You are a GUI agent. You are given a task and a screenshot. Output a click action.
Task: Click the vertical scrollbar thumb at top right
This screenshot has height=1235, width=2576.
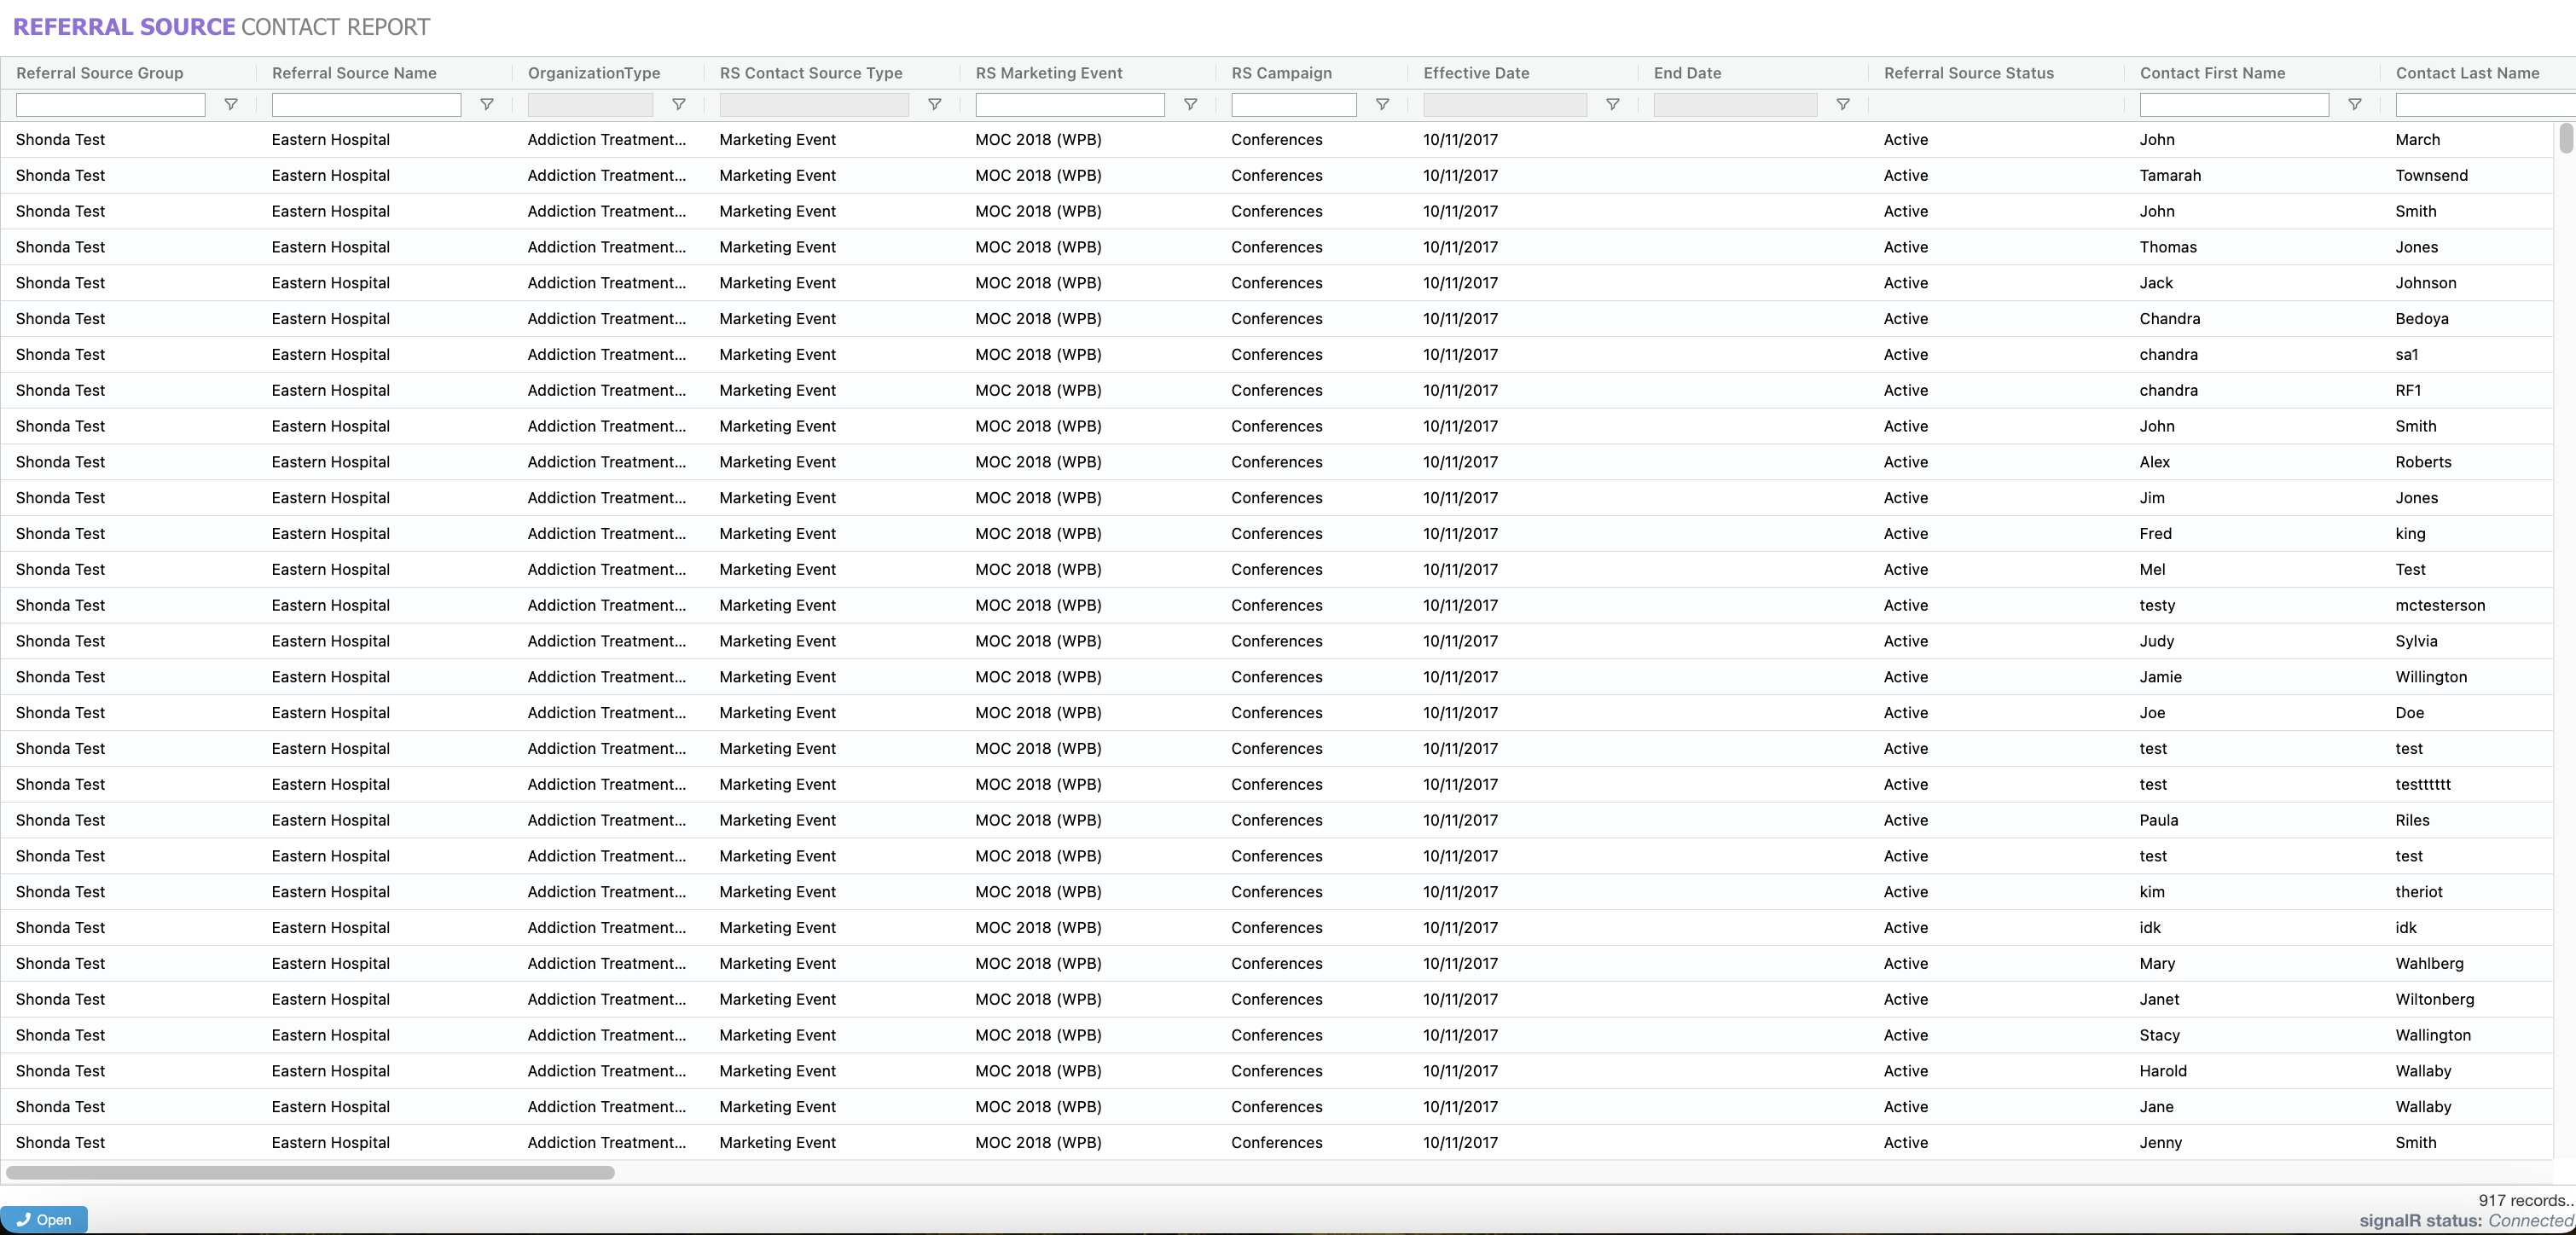2566,138
